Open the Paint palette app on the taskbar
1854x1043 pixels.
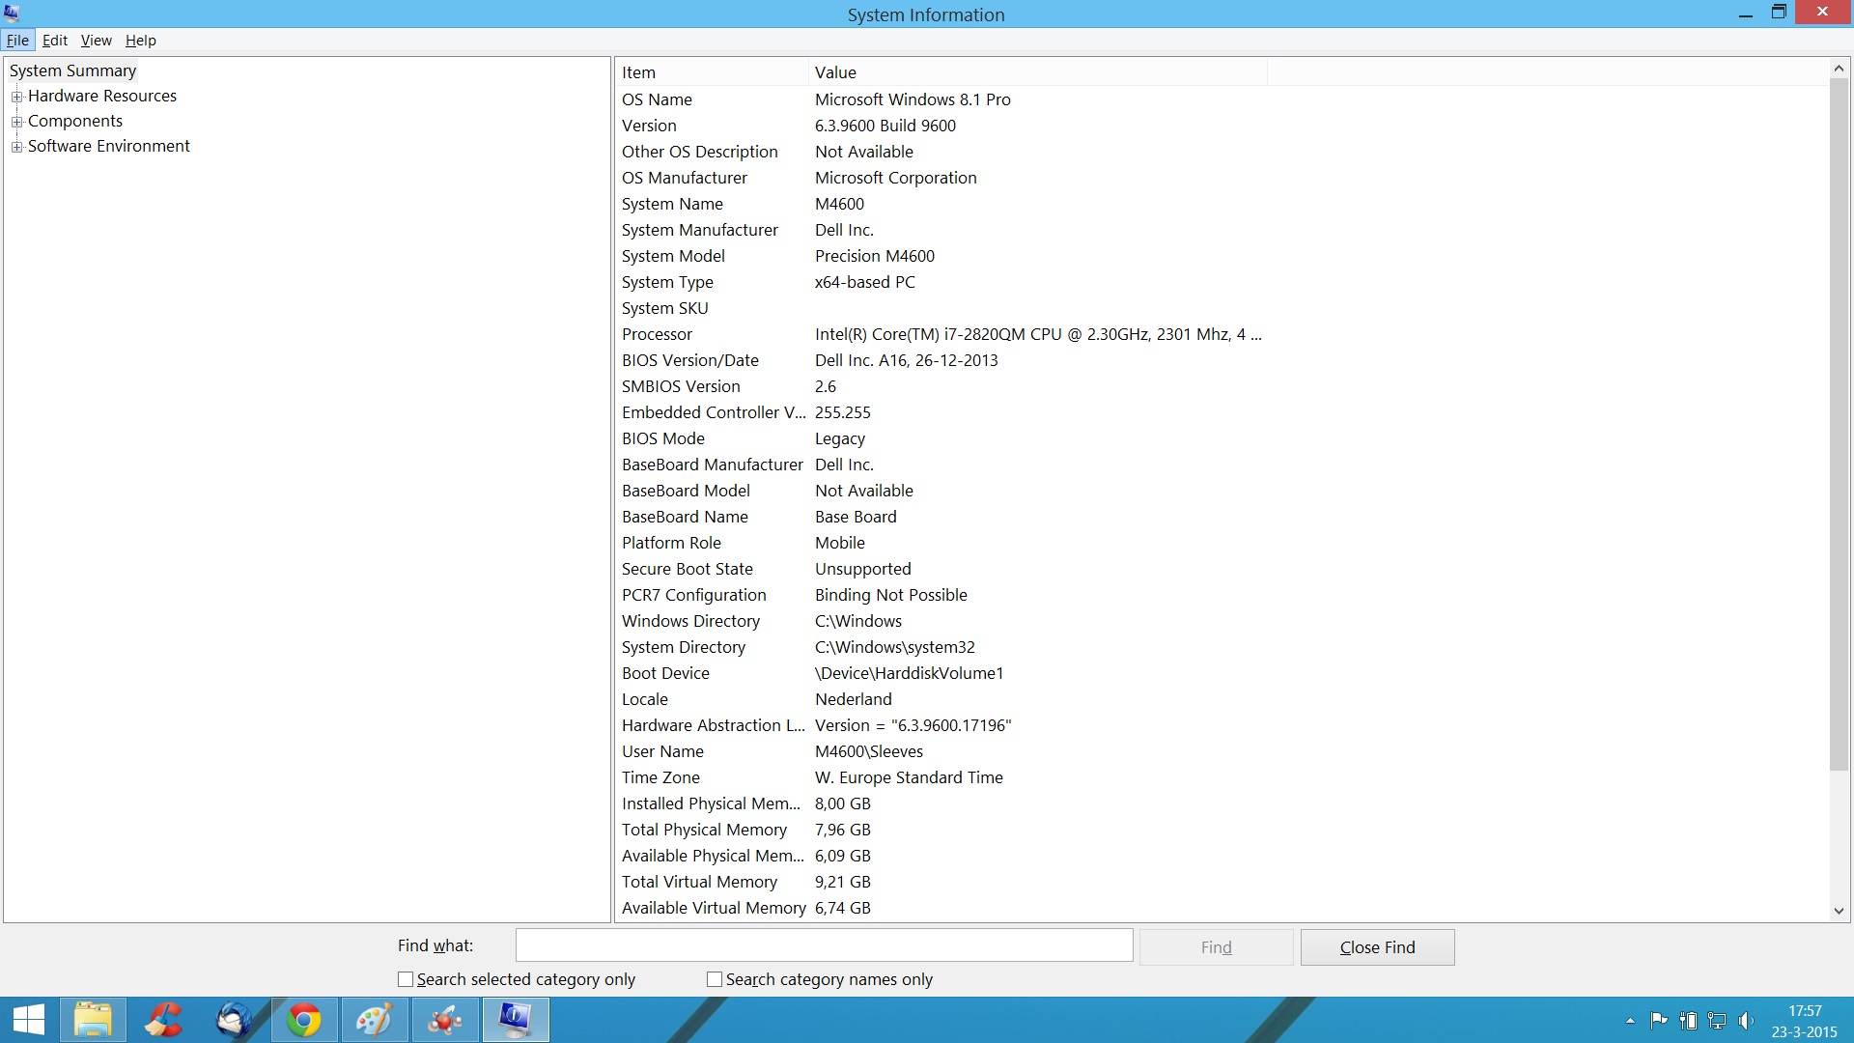point(375,1020)
